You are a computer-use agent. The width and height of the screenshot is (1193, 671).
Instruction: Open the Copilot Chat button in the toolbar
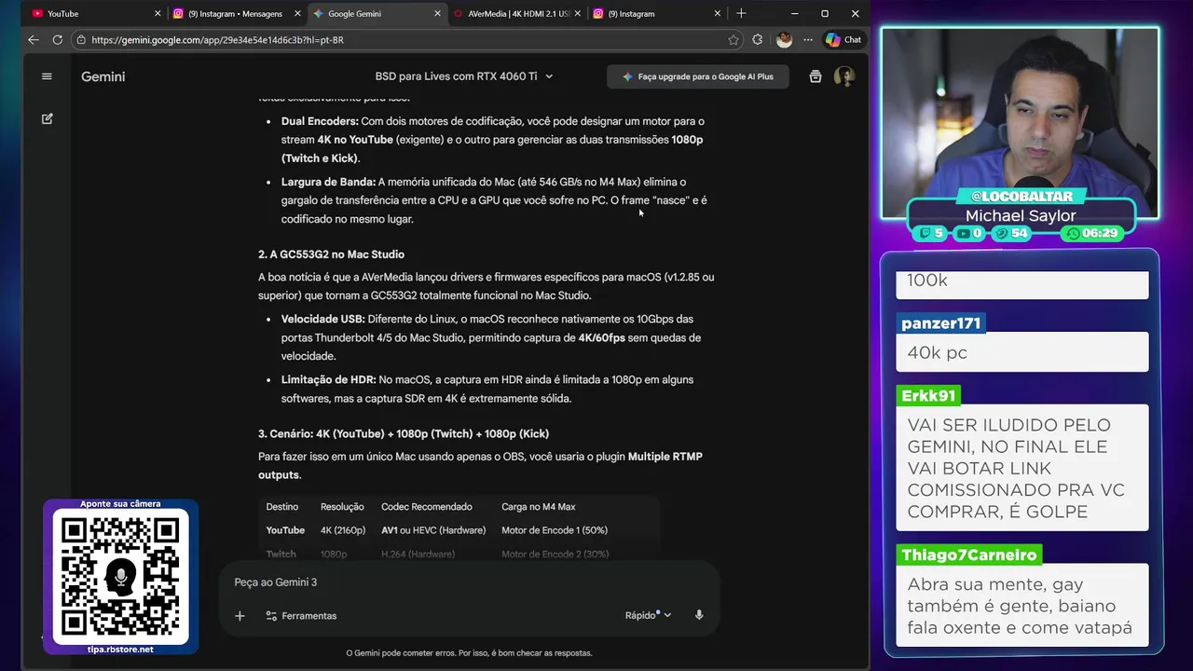click(843, 40)
